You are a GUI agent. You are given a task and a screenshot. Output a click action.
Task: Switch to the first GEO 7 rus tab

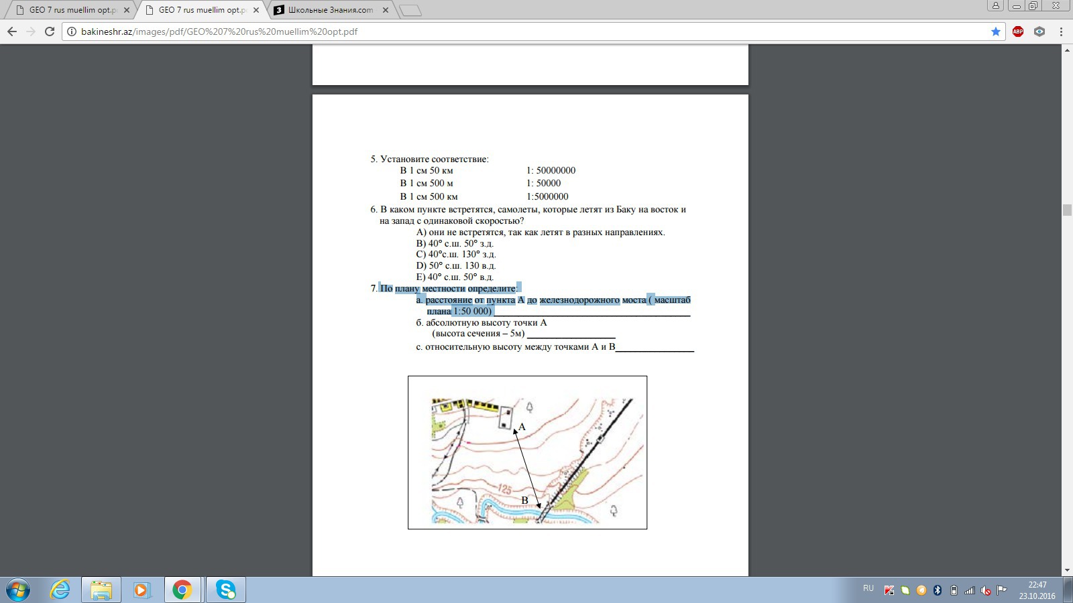pyautogui.click(x=72, y=10)
